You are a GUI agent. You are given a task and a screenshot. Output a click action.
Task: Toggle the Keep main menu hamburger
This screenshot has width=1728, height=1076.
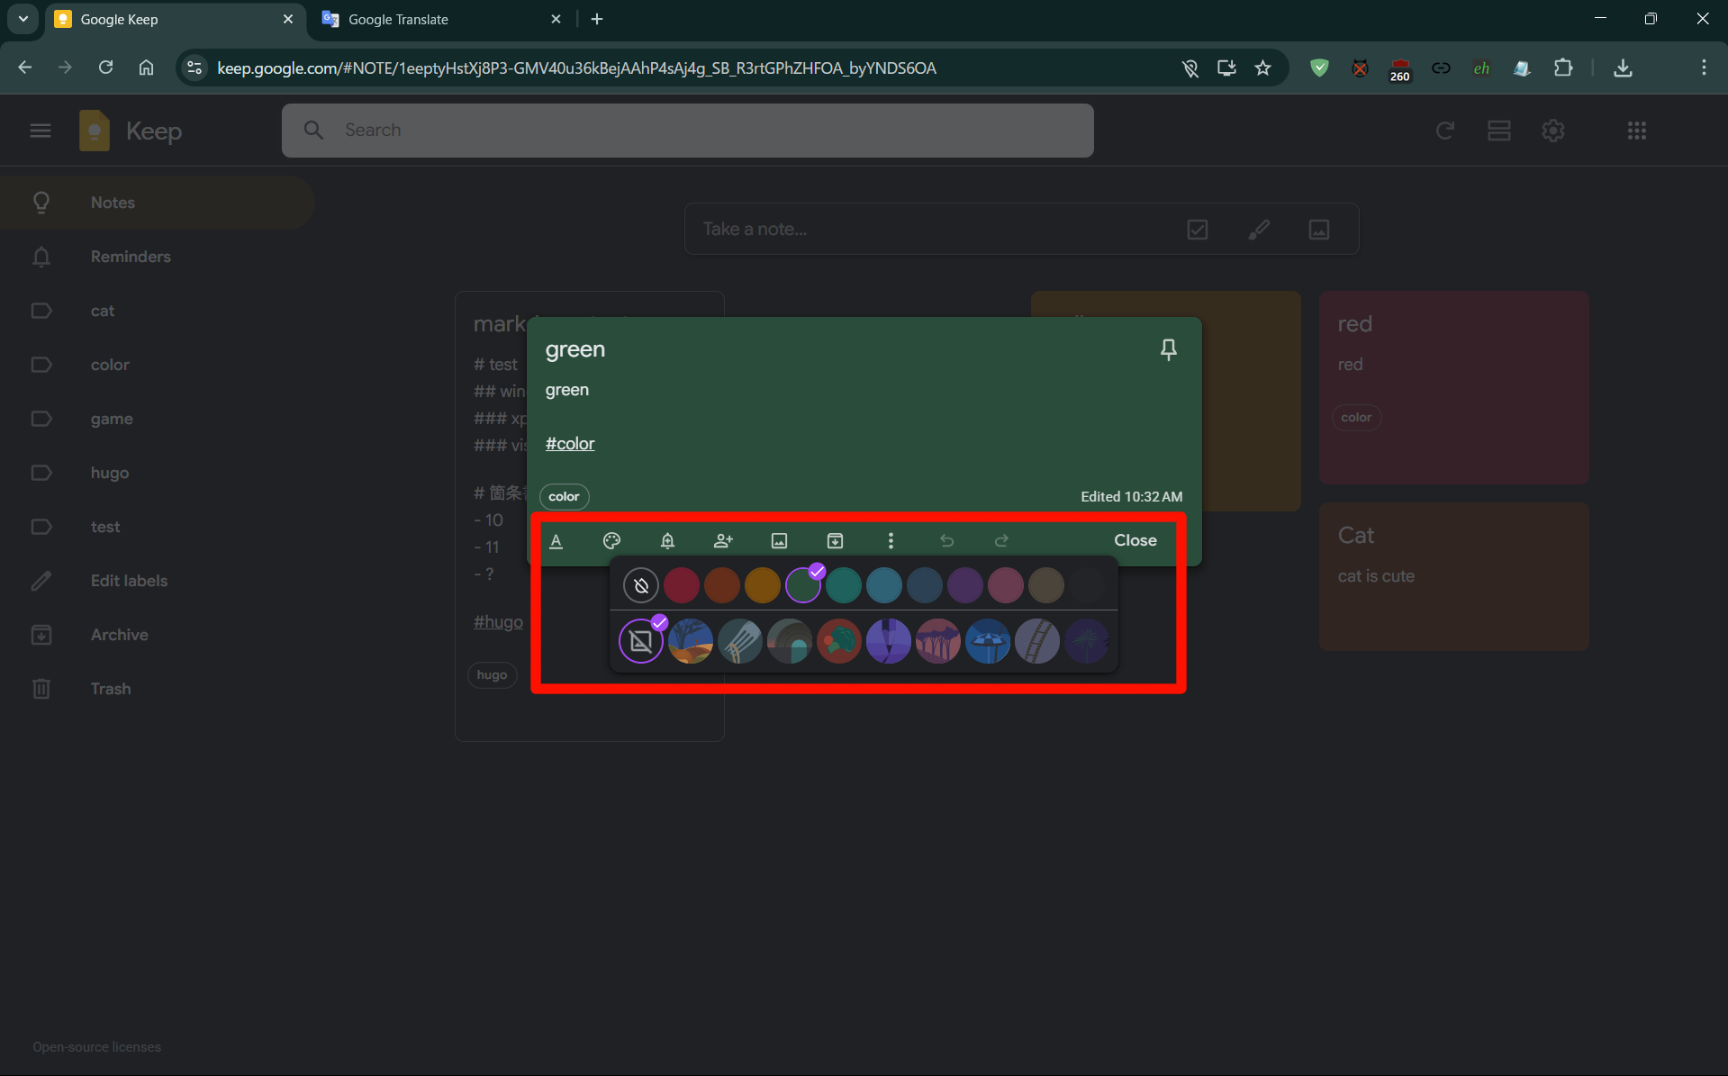coord(41,131)
